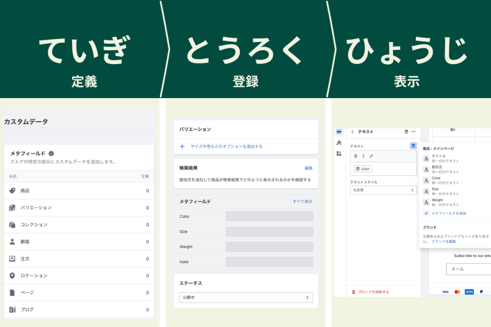Click the ロケーション map pin icon
This screenshot has width=491, height=327.
click(12, 276)
